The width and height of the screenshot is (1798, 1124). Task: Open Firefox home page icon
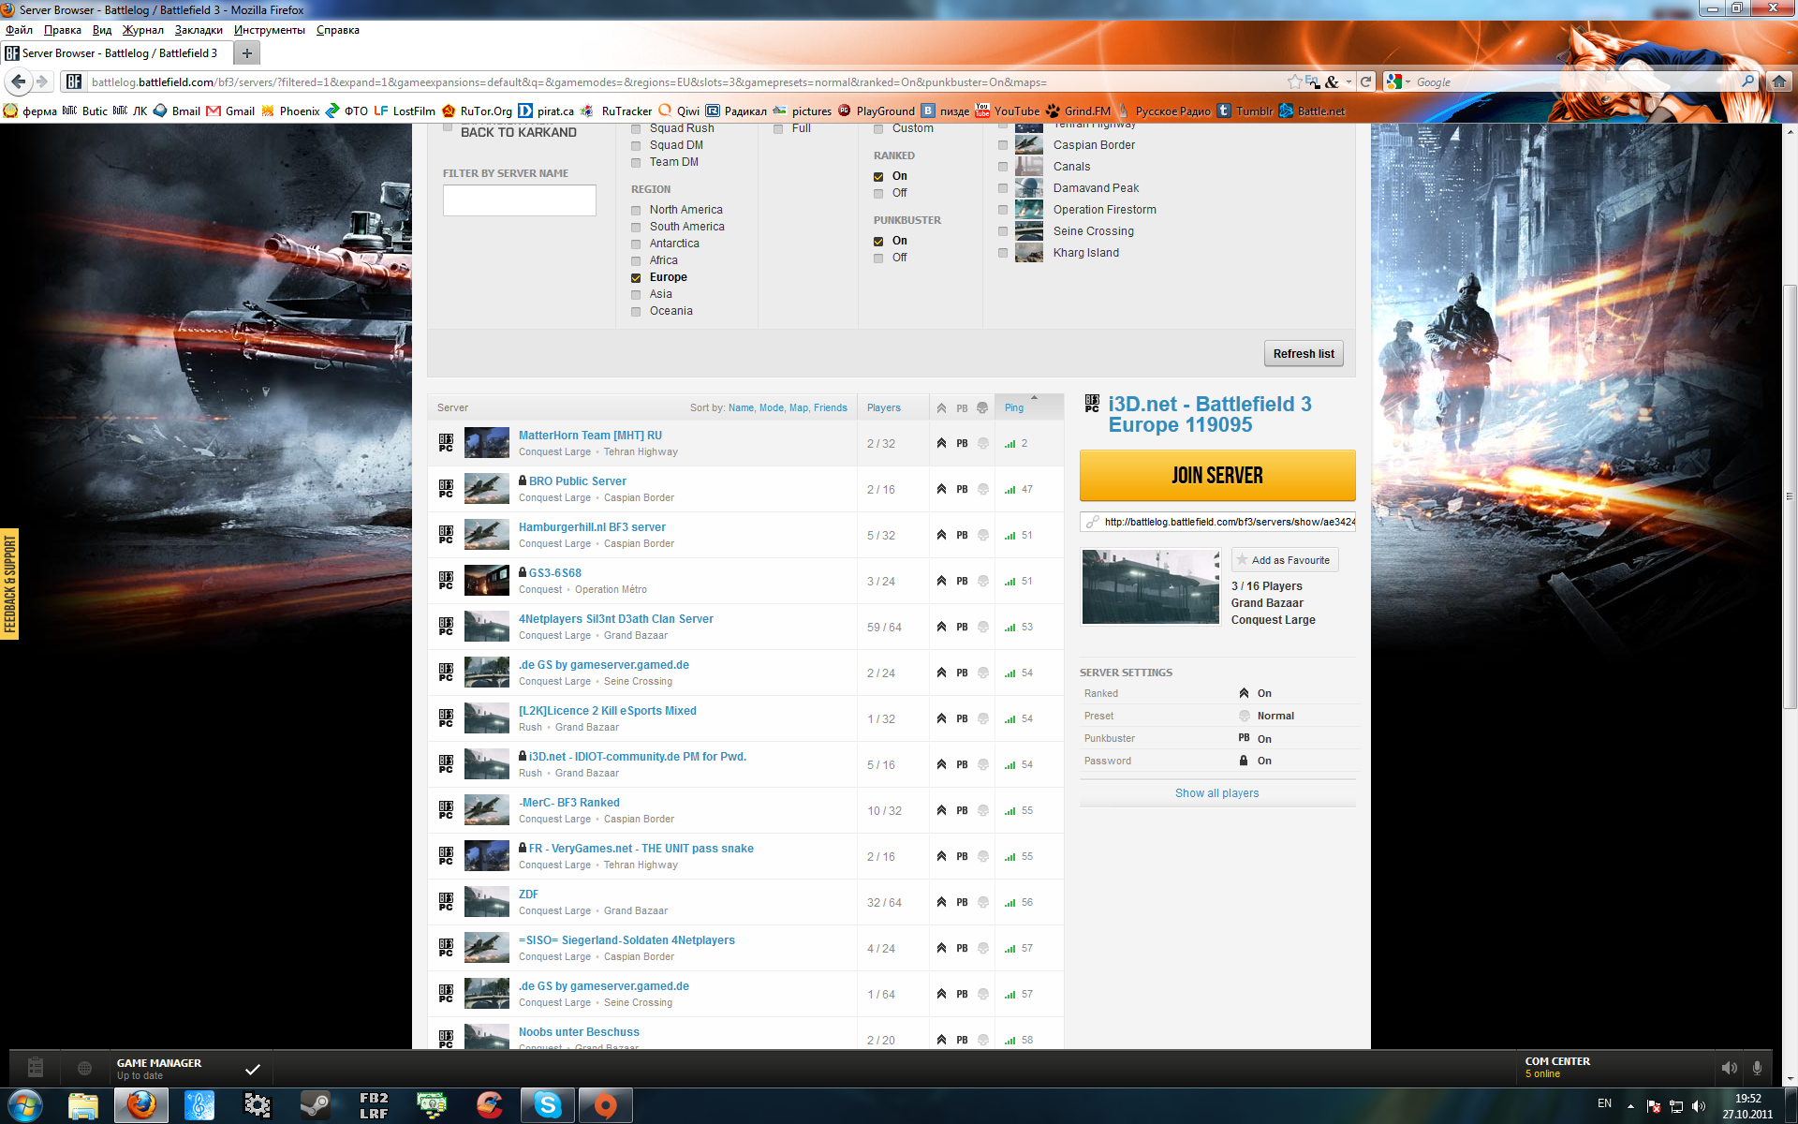click(x=1779, y=81)
